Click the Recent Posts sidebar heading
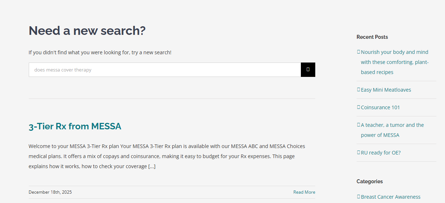 click(x=372, y=37)
